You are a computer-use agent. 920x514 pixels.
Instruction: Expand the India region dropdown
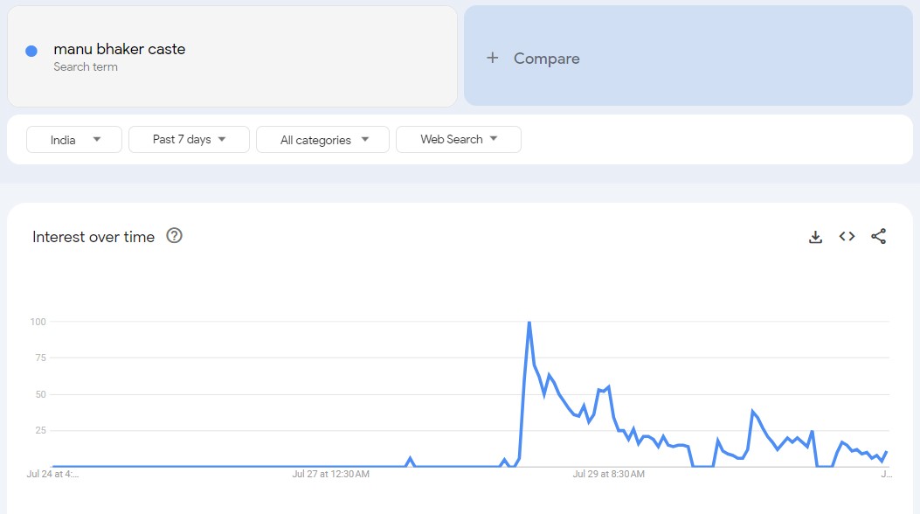pyautogui.click(x=74, y=140)
